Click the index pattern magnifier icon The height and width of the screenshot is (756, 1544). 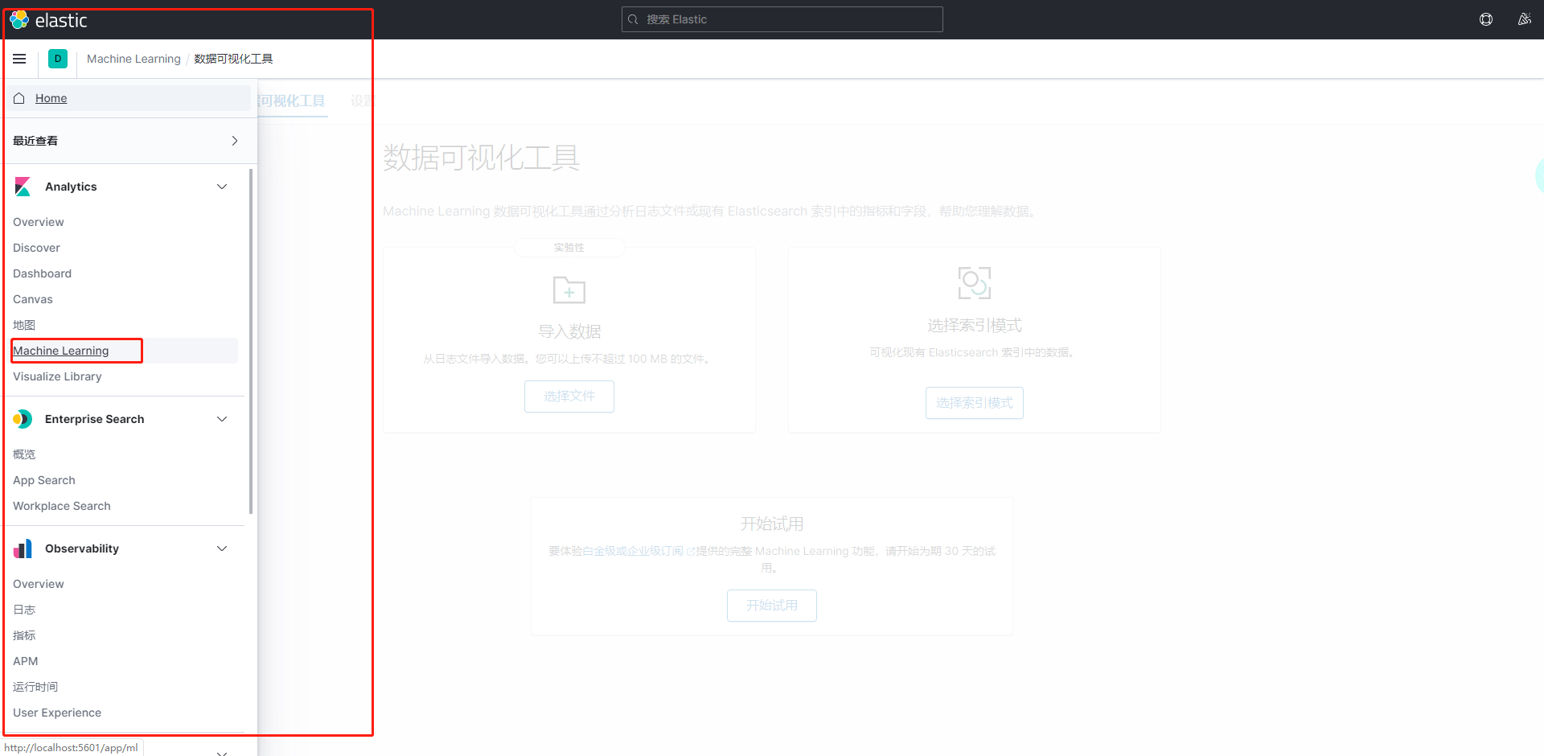click(x=975, y=283)
